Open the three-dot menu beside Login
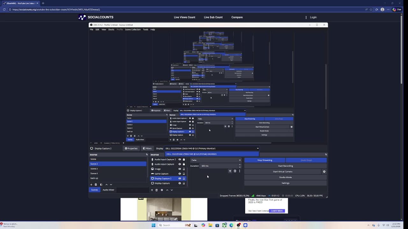This screenshot has height=229, width=408. pyautogui.click(x=306, y=17)
